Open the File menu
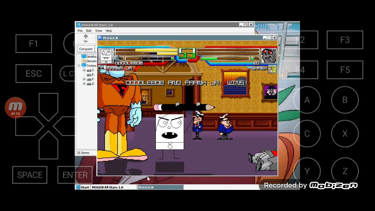The width and height of the screenshot is (375, 211). pos(80,31)
